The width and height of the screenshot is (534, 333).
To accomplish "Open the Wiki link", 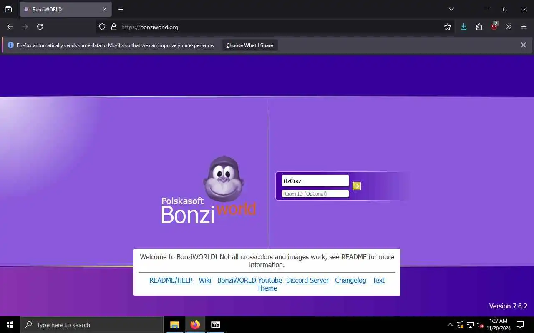I will (x=205, y=280).
